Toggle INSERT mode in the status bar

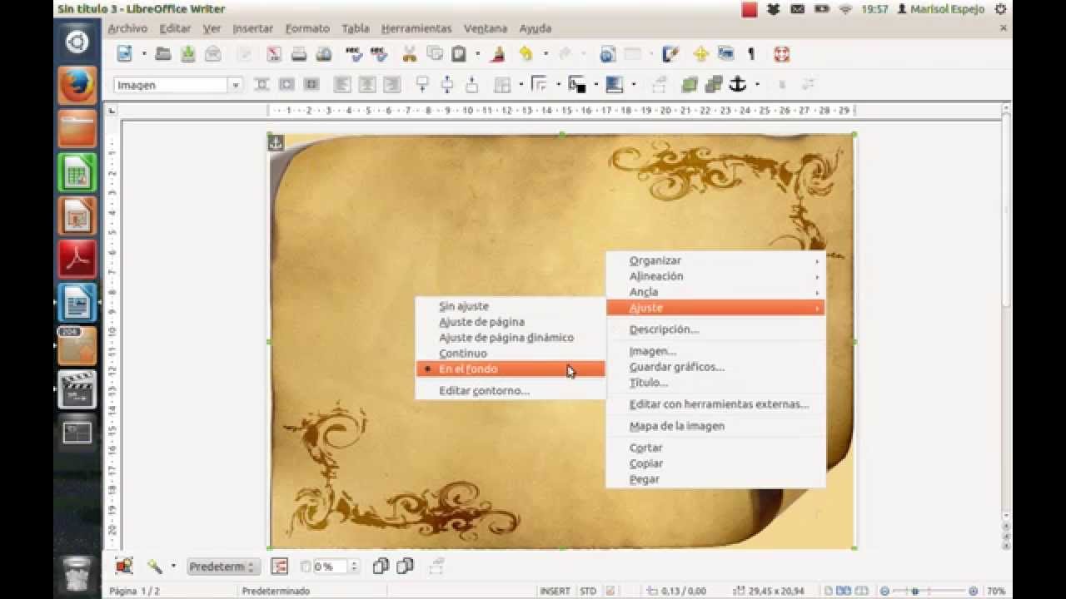pyautogui.click(x=555, y=592)
